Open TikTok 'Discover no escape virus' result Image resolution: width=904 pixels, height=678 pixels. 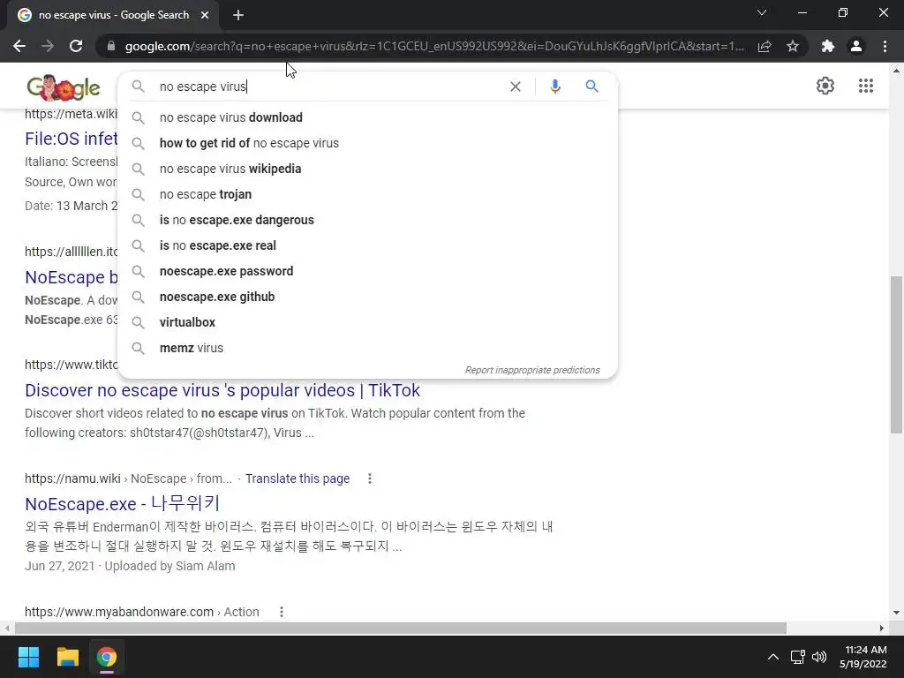222,390
